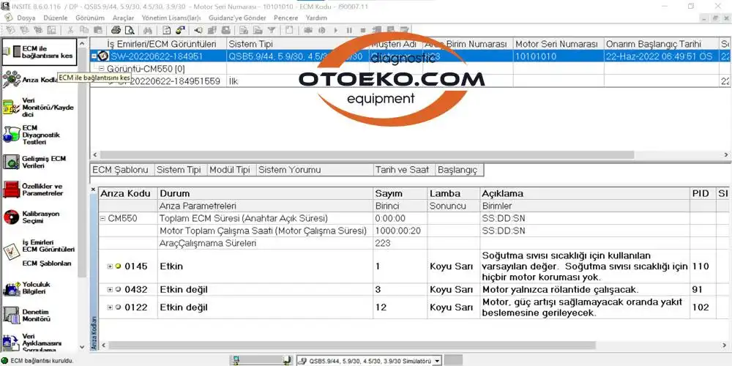Image resolution: width=732 pixels, height=366 pixels.
Task: Click the printer icon in the toolbar
Action: coord(115,30)
